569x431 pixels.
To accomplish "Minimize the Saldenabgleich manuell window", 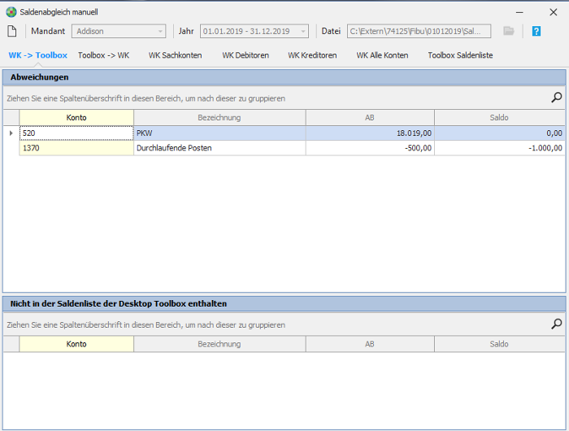I will (x=519, y=12).
